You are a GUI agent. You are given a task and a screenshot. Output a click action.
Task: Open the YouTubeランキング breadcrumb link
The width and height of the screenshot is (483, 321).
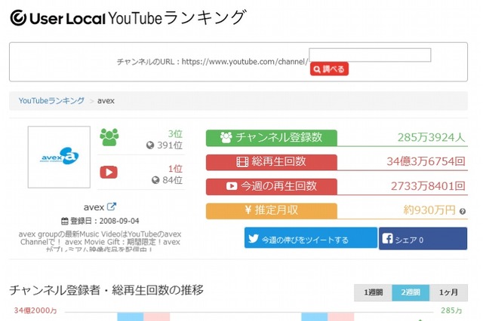click(x=51, y=100)
